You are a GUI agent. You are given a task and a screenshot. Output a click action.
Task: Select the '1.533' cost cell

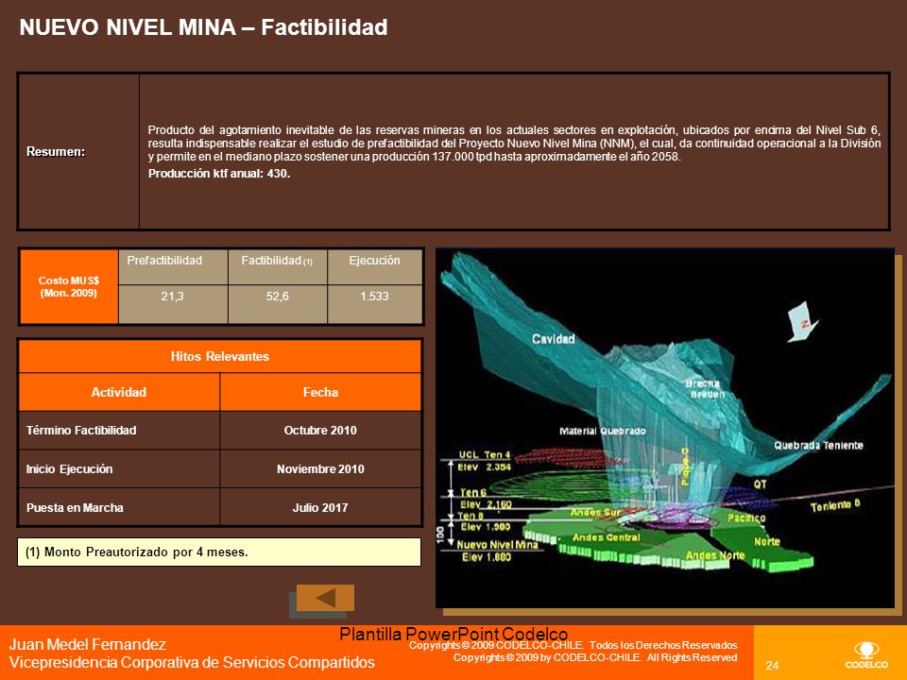[375, 303]
